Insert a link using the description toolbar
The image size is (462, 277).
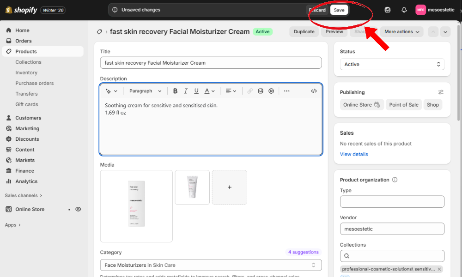(250, 91)
